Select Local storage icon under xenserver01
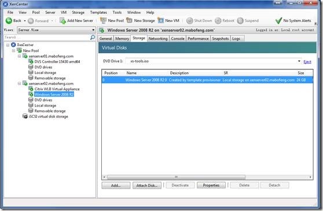The height and width of the screenshot is (211, 323). coord(31,72)
